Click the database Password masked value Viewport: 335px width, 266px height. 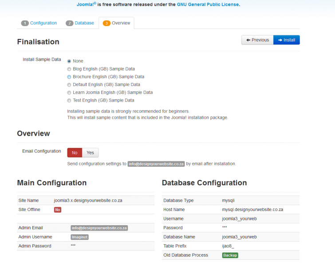[x=225, y=227]
